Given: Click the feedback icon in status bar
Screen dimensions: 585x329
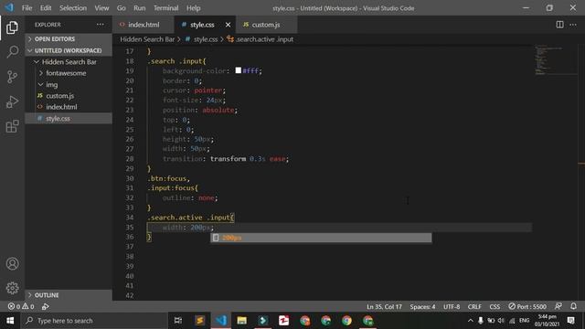Looking at the screenshot, I should [558, 306].
